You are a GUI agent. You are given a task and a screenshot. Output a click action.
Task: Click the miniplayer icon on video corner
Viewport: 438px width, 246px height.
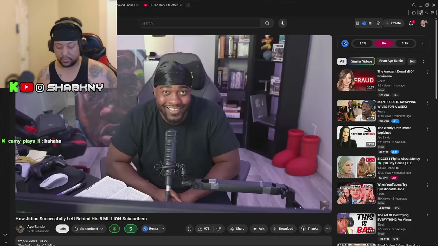pyautogui.click(x=324, y=205)
